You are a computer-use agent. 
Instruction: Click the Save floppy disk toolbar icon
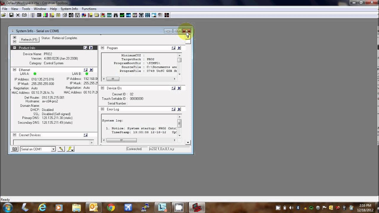[x=11, y=15]
